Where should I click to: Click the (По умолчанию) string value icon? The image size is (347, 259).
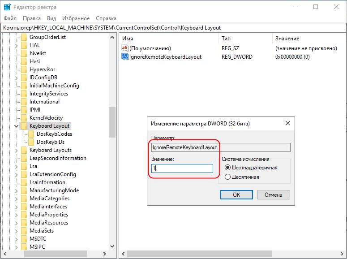coord(125,48)
